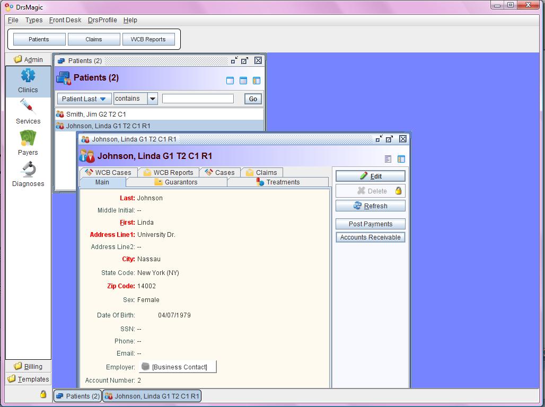
Task: Select Johnson, Linda G1 T2 C1 R1 row
Action: [x=160, y=126]
